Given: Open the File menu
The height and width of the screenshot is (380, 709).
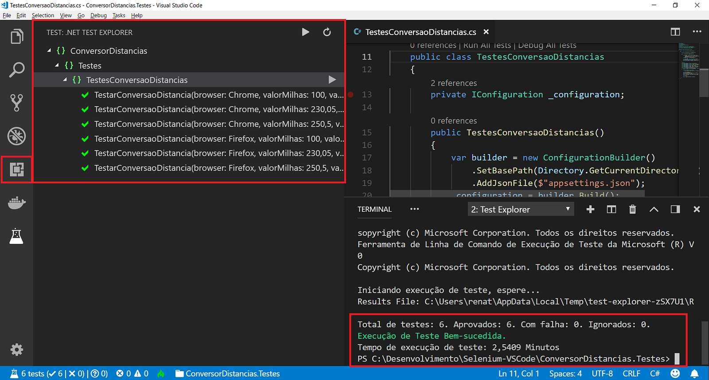Looking at the screenshot, I should [x=7, y=15].
